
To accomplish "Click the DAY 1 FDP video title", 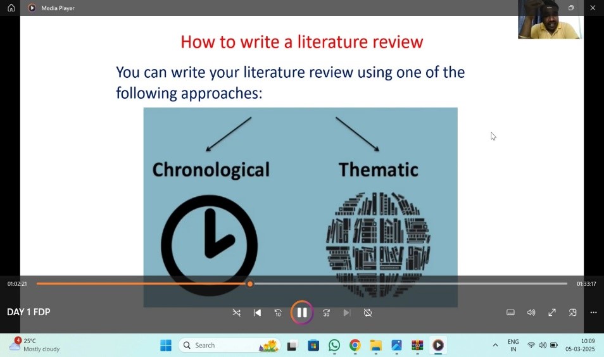I will click(x=28, y=312).
